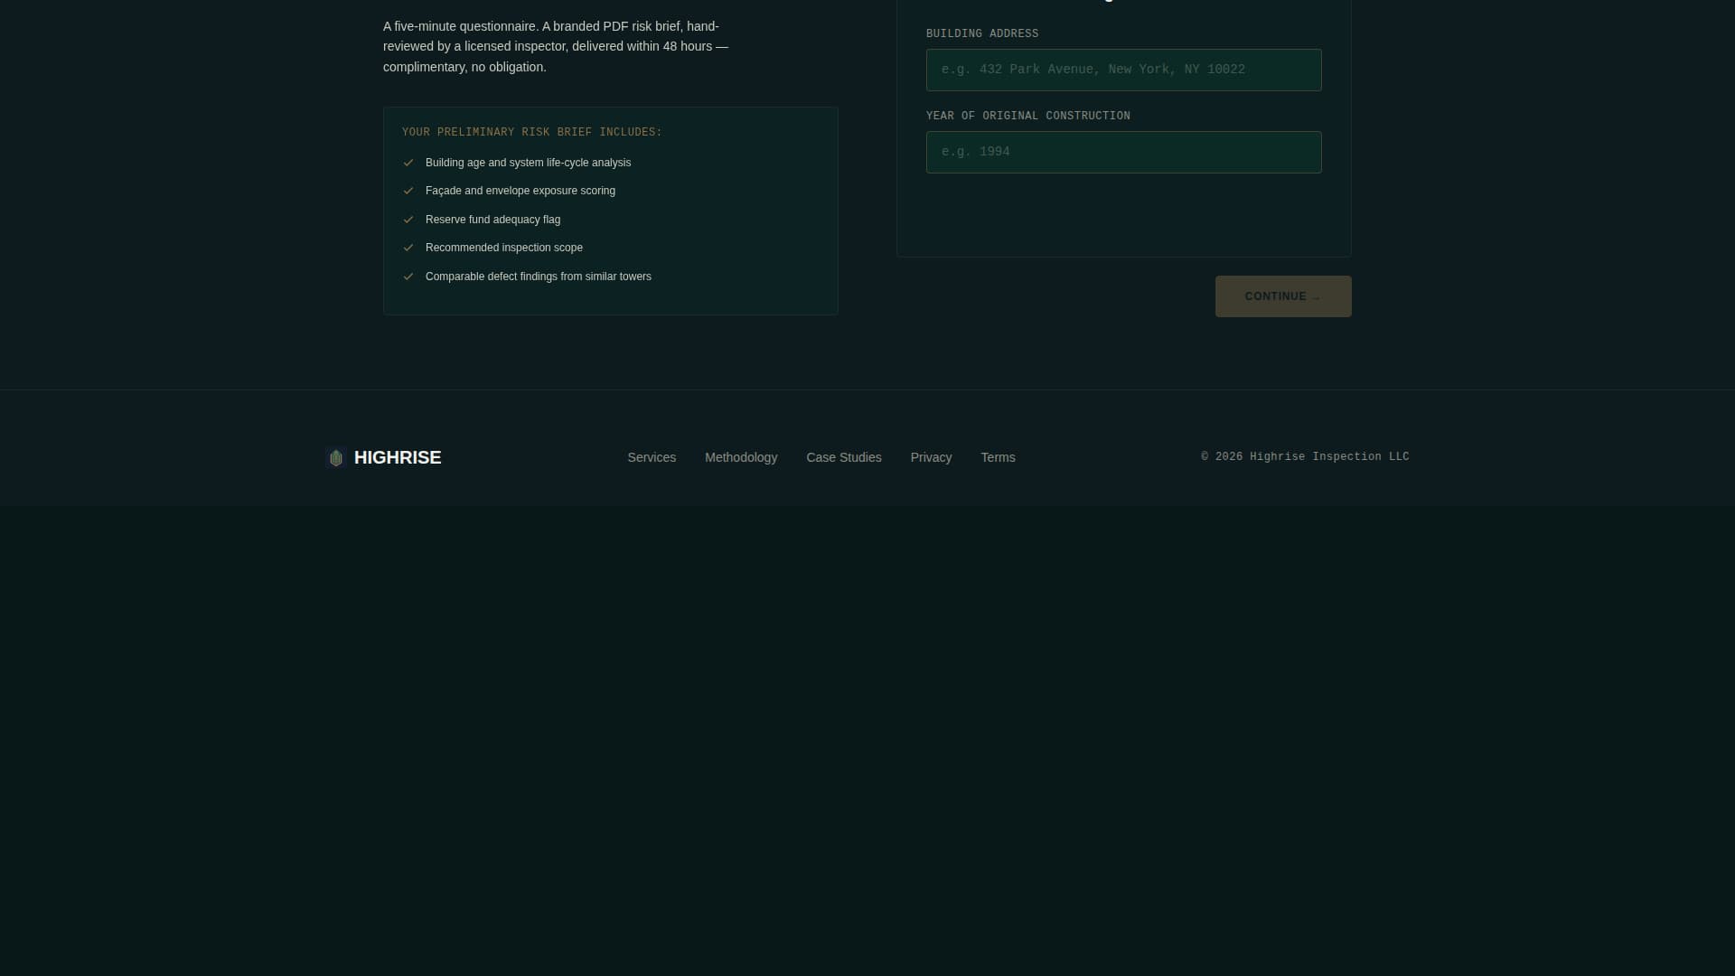This screenshot has width=1735, height=976.
Task: Open the Privacy footer link
Action: coord(931,457)
